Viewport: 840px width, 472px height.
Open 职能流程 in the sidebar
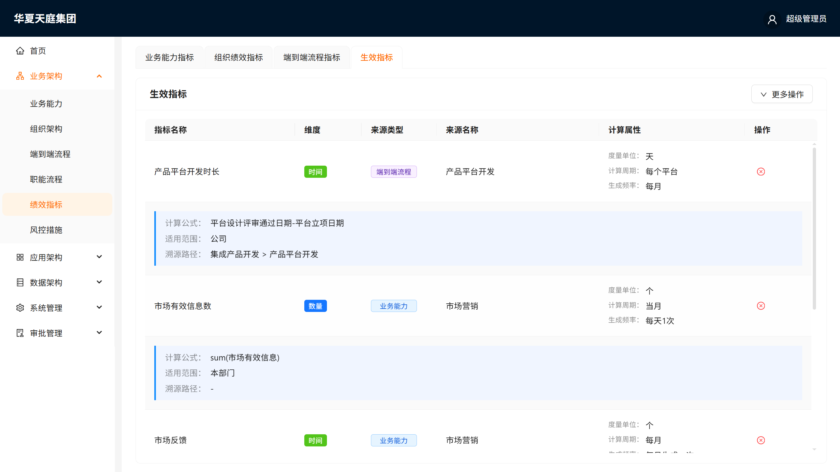[57, 179]
